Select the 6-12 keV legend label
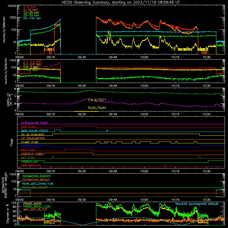228x228 pixels. click(x=30, y=10)
